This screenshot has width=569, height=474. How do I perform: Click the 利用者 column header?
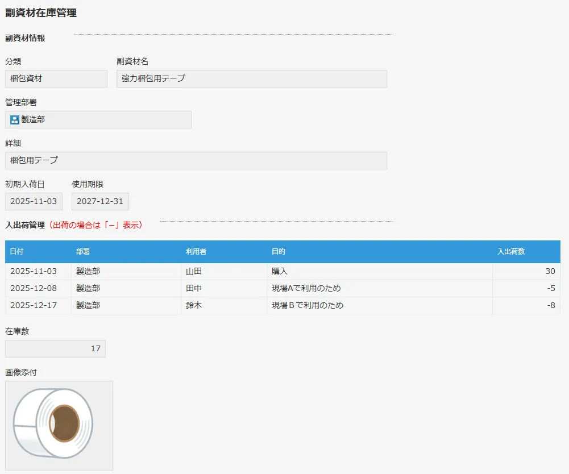pyautogui.click(x=196, y=252)
